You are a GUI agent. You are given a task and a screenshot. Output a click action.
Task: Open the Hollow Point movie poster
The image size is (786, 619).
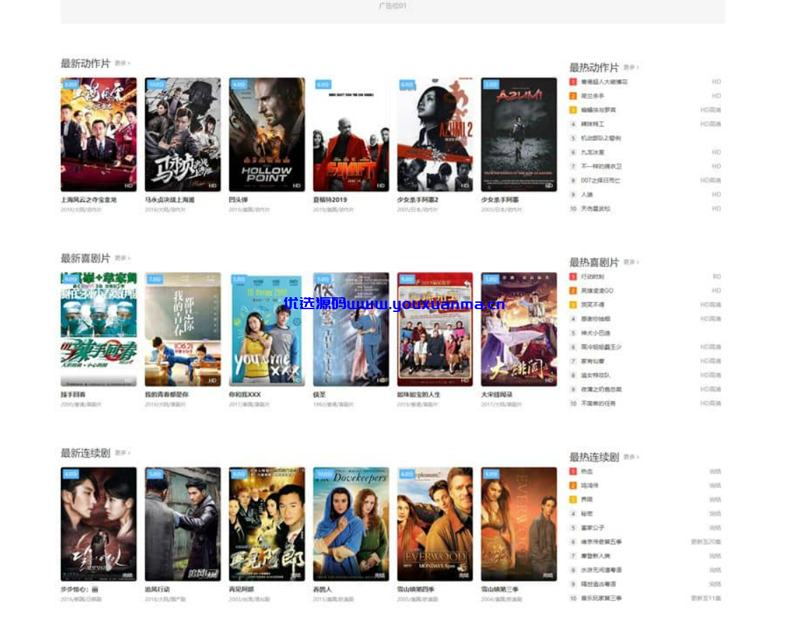pos(266,135)
